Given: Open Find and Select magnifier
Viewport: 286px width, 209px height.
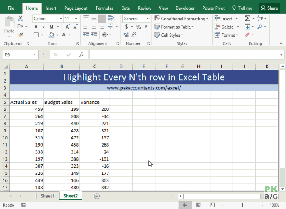Looking at the screenshot, I should (260, 27).
